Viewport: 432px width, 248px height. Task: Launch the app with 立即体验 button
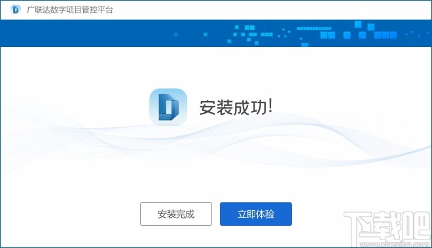(256, 214)
